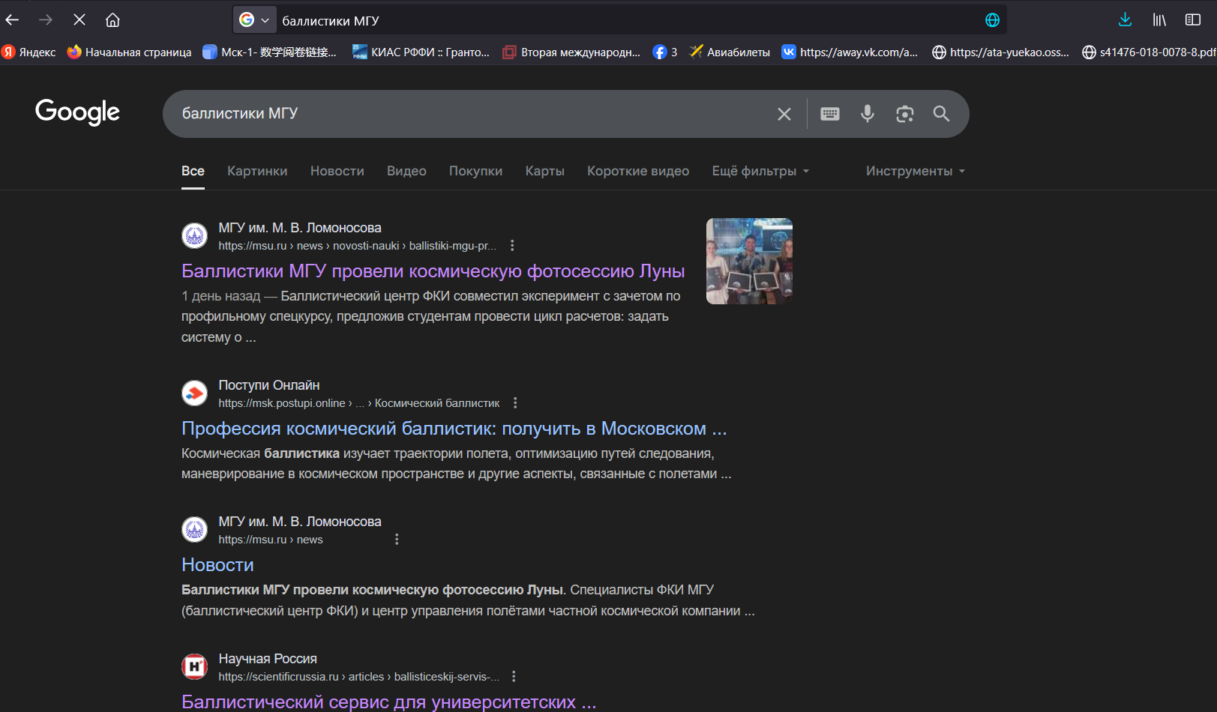Switch to the Покупки tab
Screen dimensions: 1217x712
pos(475,171)
